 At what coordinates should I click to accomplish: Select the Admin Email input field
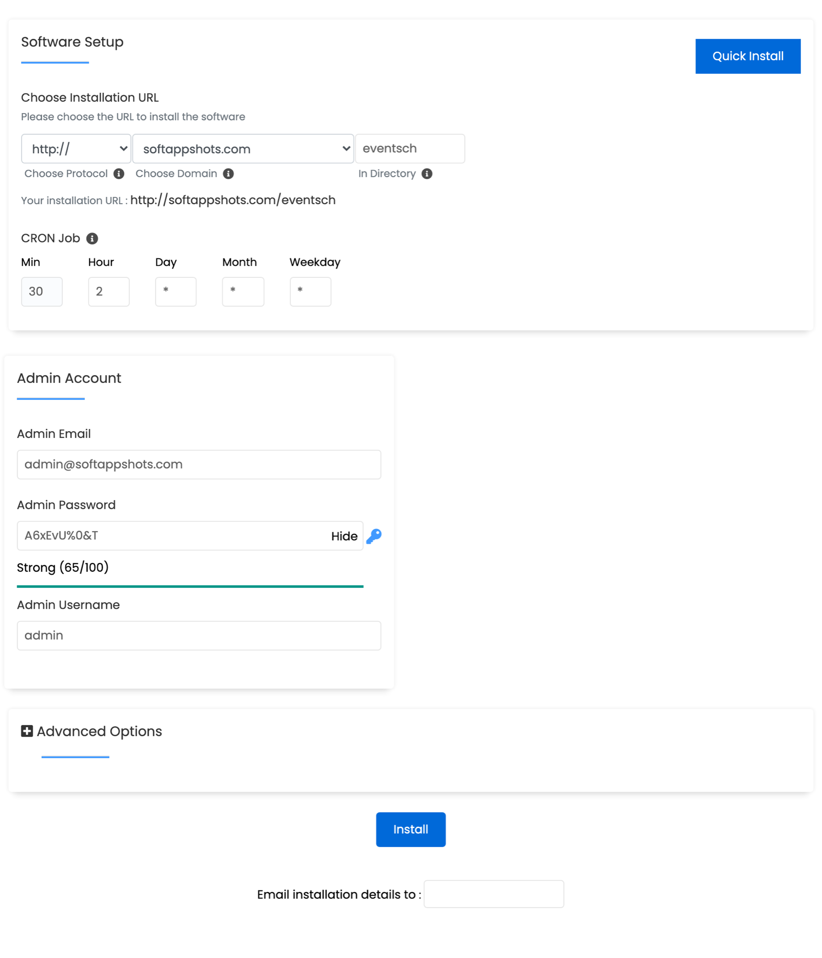pos(198,464)
